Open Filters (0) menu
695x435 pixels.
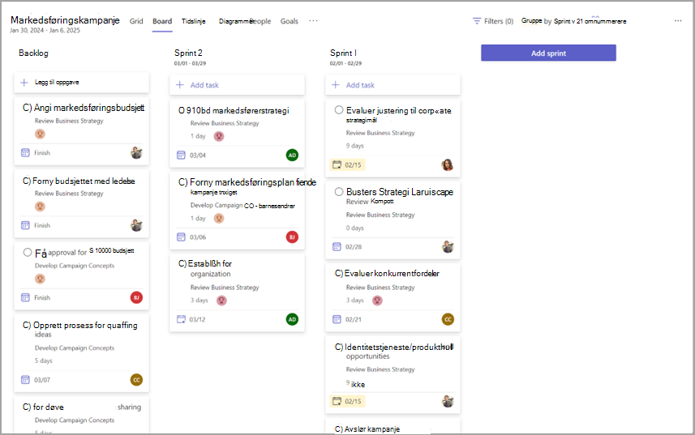pos(493,21)
